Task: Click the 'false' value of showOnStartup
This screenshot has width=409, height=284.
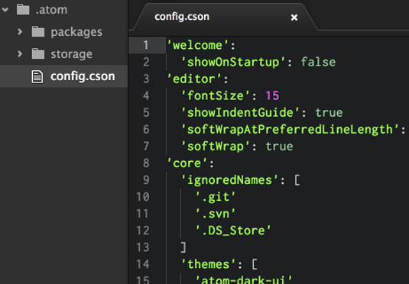Action: [318, 62]
